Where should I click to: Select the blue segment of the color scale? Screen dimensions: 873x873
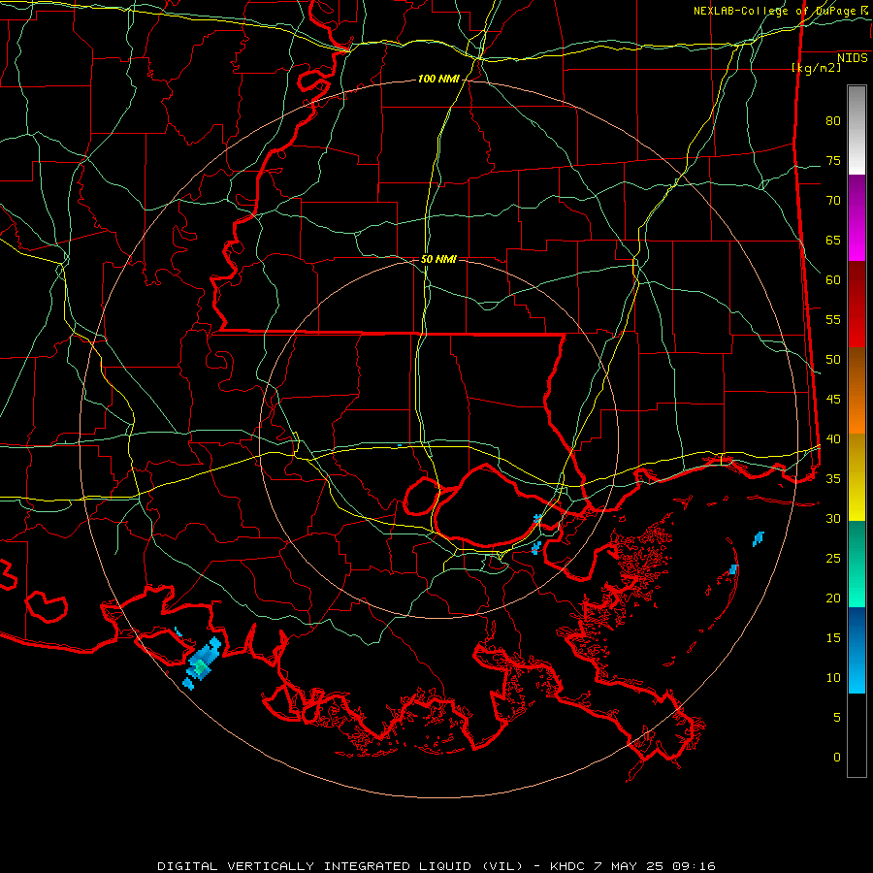point(857,650)
